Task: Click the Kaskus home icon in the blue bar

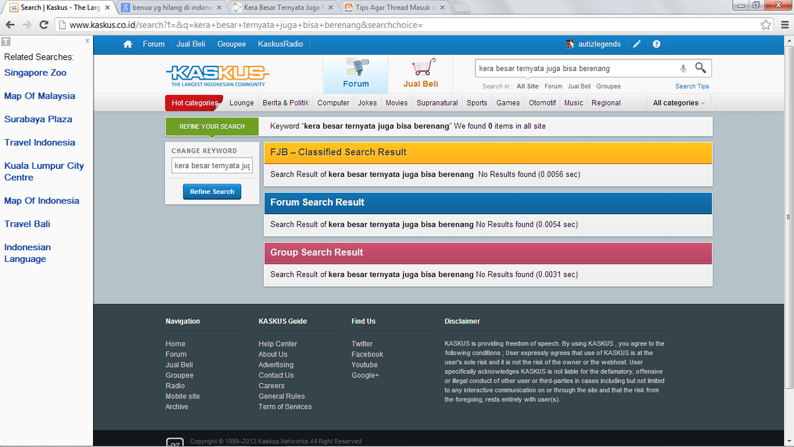Action: tap(127, 44)
